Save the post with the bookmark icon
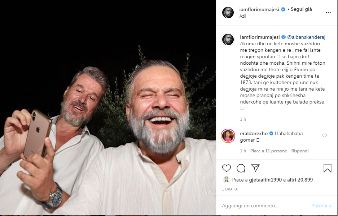338x216 pixels. pos(327,168)
